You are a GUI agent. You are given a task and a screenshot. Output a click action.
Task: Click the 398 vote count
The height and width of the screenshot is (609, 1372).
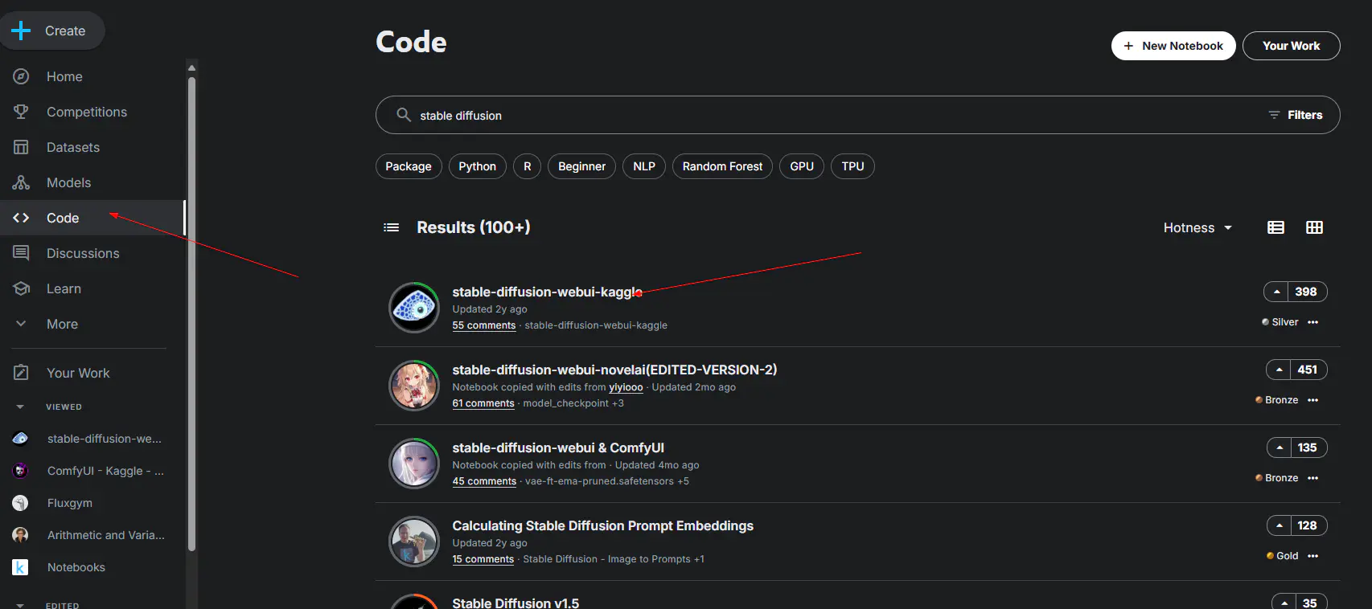[x=1306, y=292]
